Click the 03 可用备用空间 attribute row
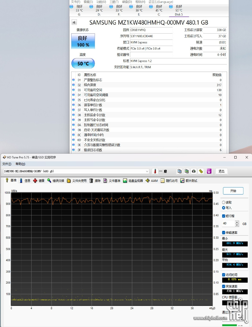The height and width of the screenshot is (327, 252). [x=147, y=90]
